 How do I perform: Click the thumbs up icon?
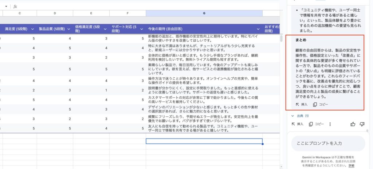pyautogui.click(x=353, y=124)
